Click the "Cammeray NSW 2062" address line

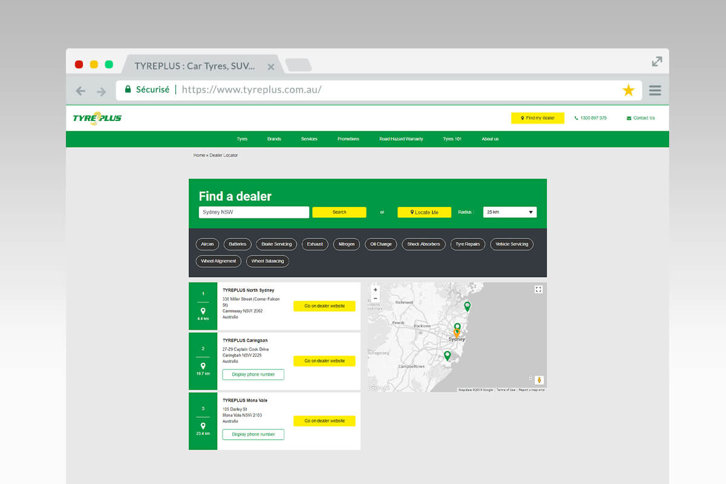(243, 311)
